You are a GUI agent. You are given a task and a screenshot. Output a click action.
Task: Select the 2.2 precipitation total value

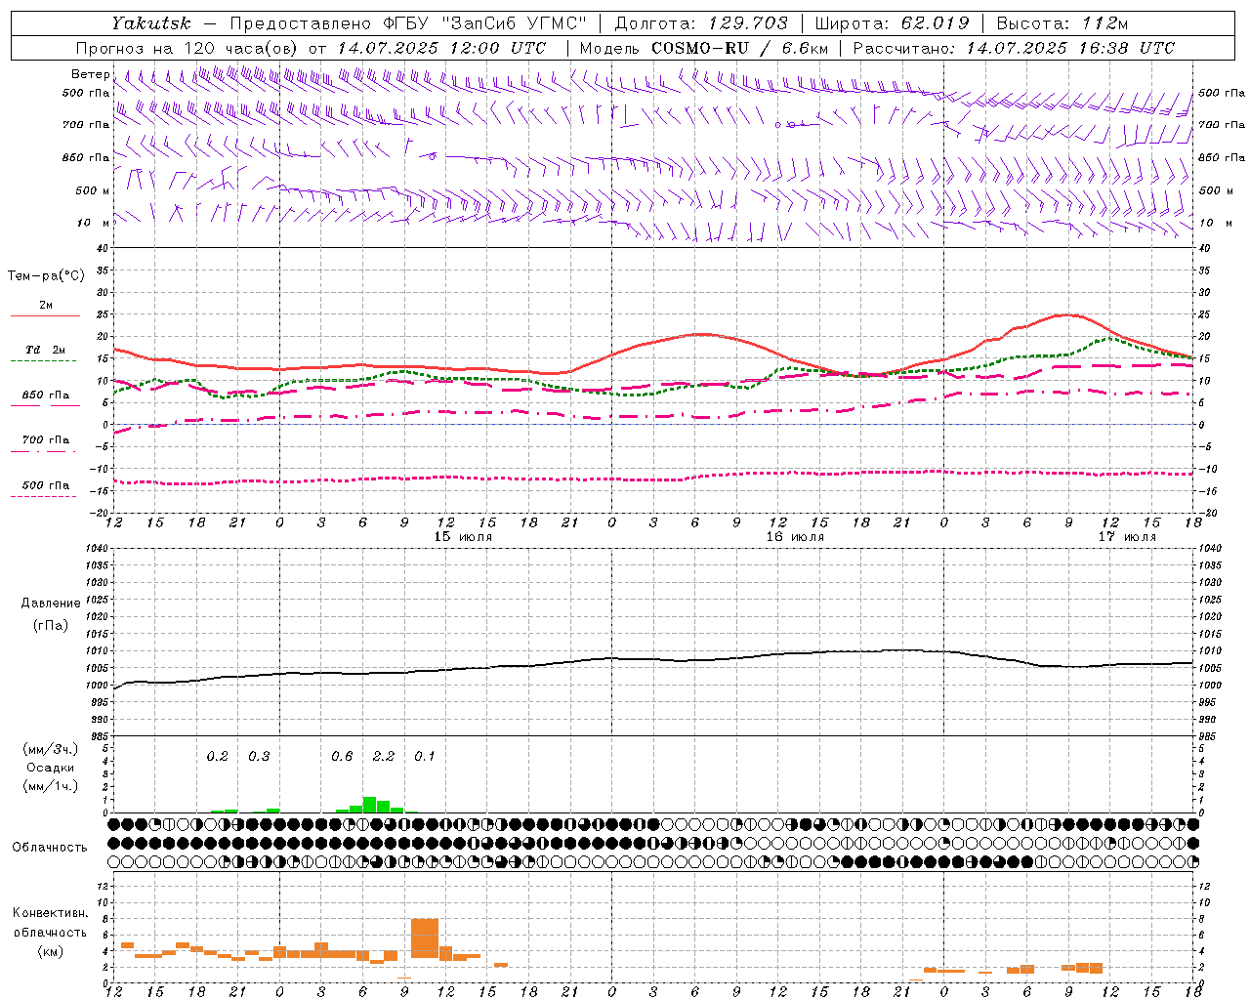click(384, 756)
